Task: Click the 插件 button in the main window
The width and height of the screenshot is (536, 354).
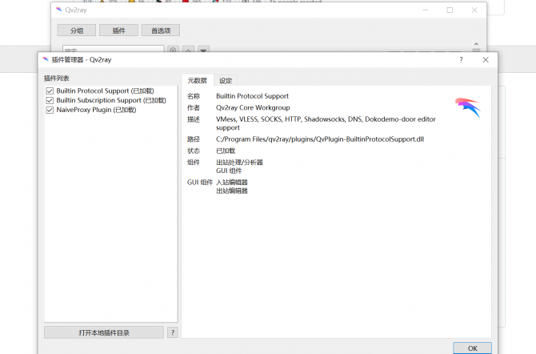Action: tap(118, 30)
